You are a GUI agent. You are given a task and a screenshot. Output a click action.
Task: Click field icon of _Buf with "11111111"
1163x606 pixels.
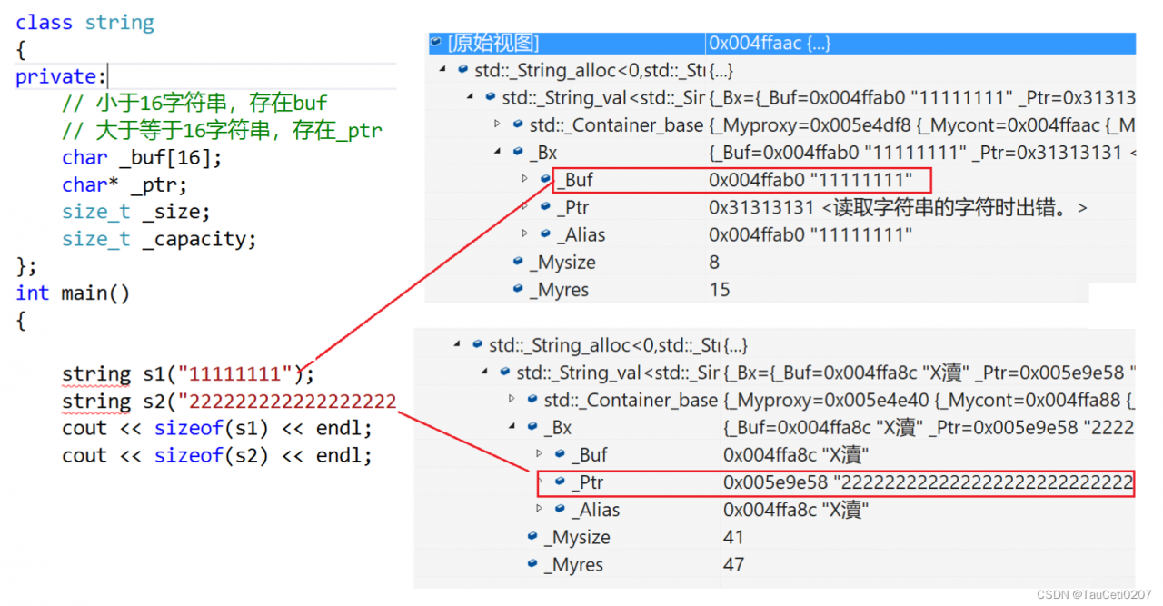point(546,180)
